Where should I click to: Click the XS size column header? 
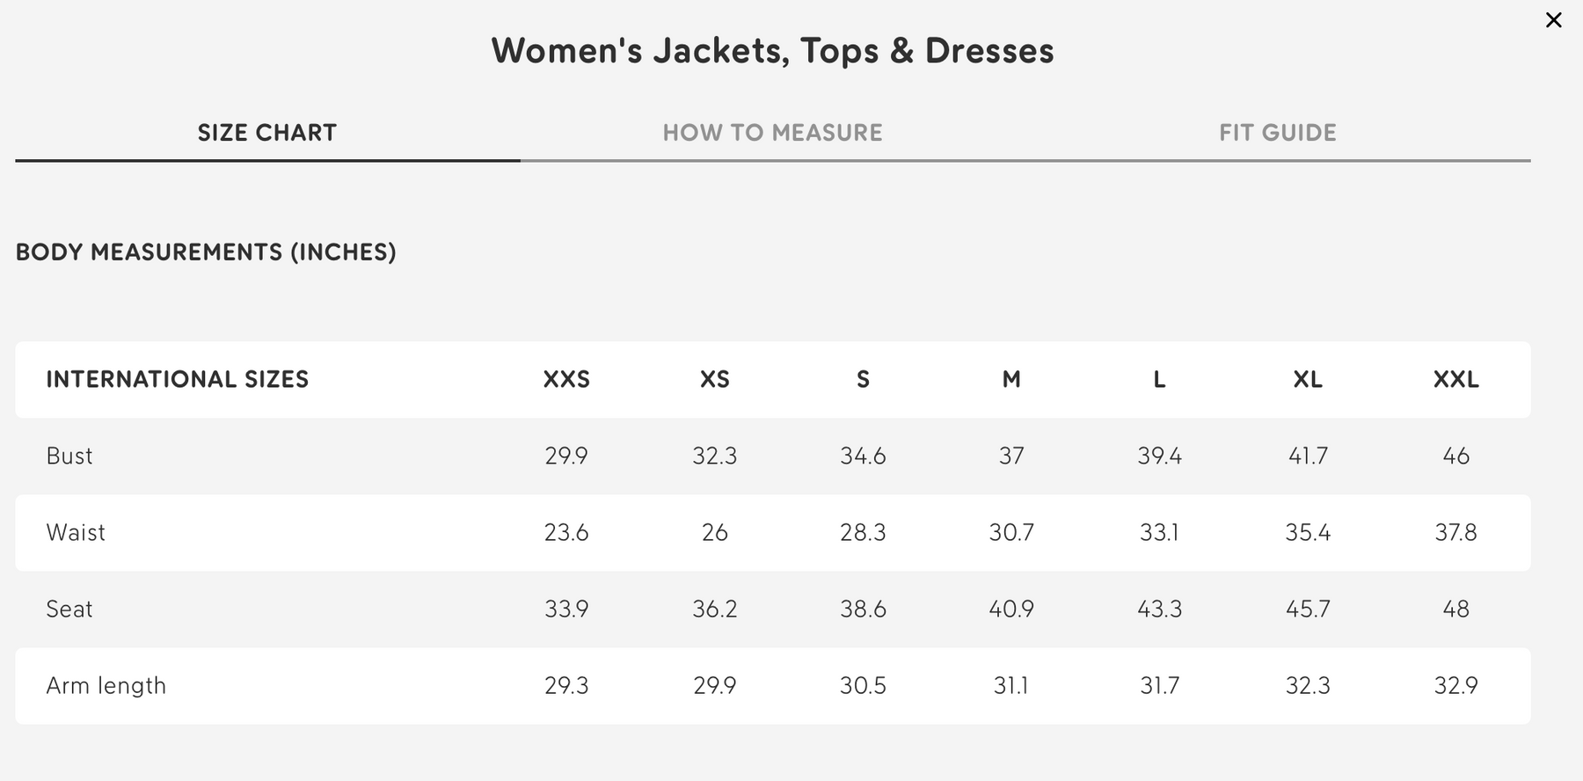click(x=714, y=380)
